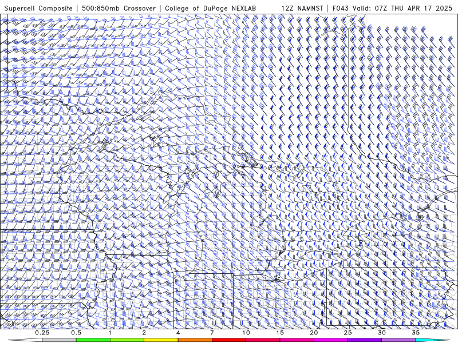
Task: Click the red 7–10 legend segment
Action: pyautogui.click(x=228, y=340)
